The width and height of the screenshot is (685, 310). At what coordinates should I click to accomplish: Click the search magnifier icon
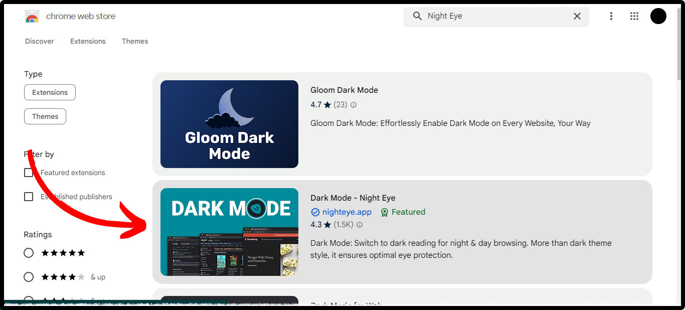click(x=417, y=16)
